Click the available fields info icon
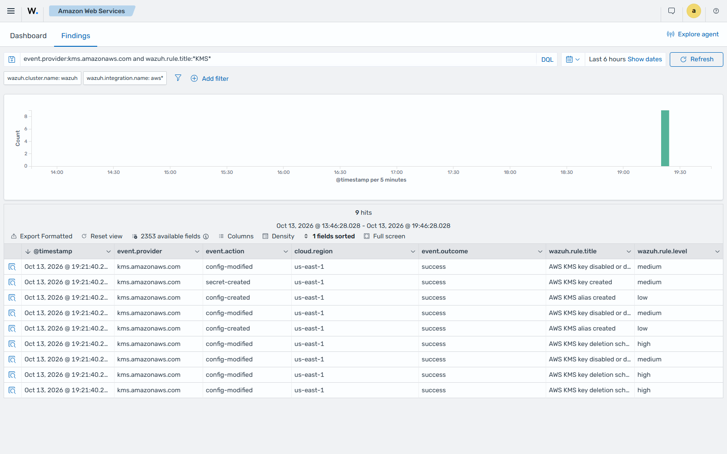The height and width of the screenshot is (454, 727). pos(206,237)
